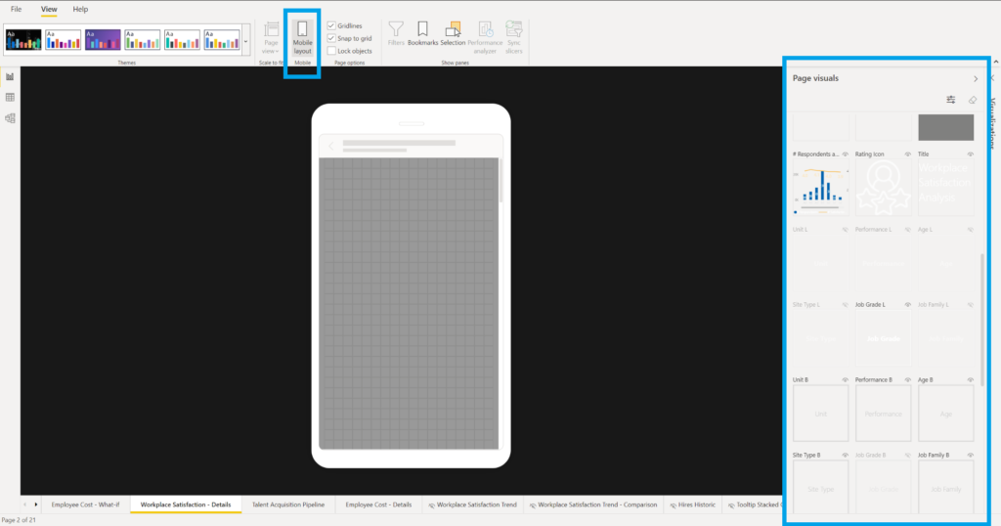1001x526 pixels.
Task: Open Report view in left sidebar
Action: (x=10, y=76)
